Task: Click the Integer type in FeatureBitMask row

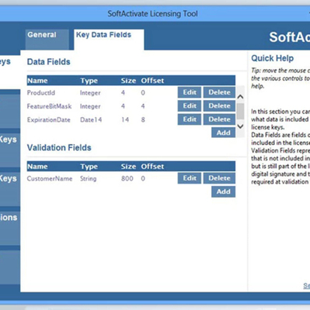Action: tap(90, 106)
